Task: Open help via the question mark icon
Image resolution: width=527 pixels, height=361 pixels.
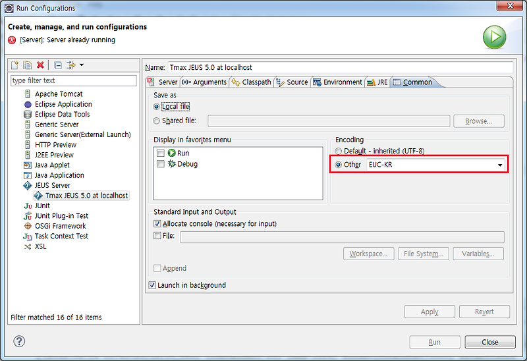Action: tap(19, 341)
